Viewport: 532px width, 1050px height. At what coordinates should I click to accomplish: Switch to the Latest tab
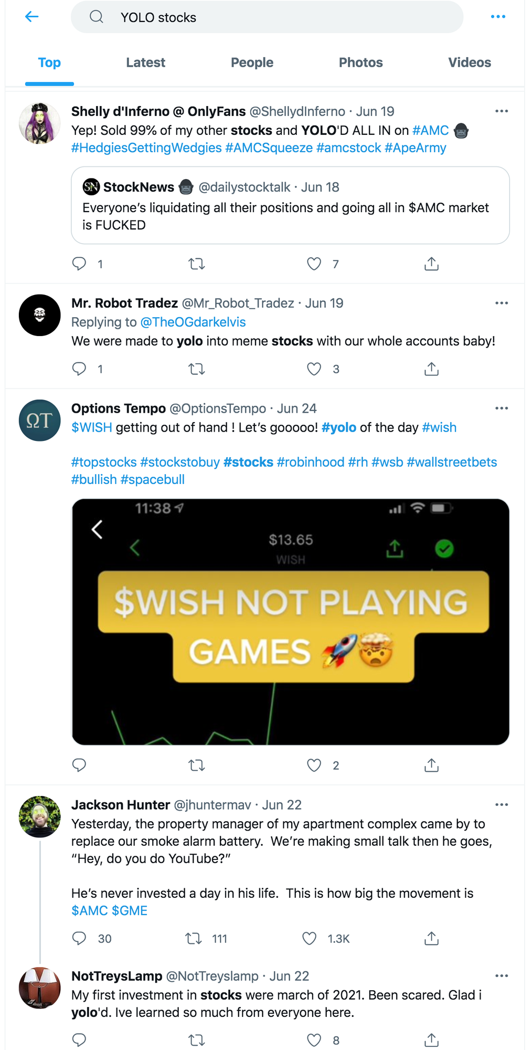coord(145,62)
